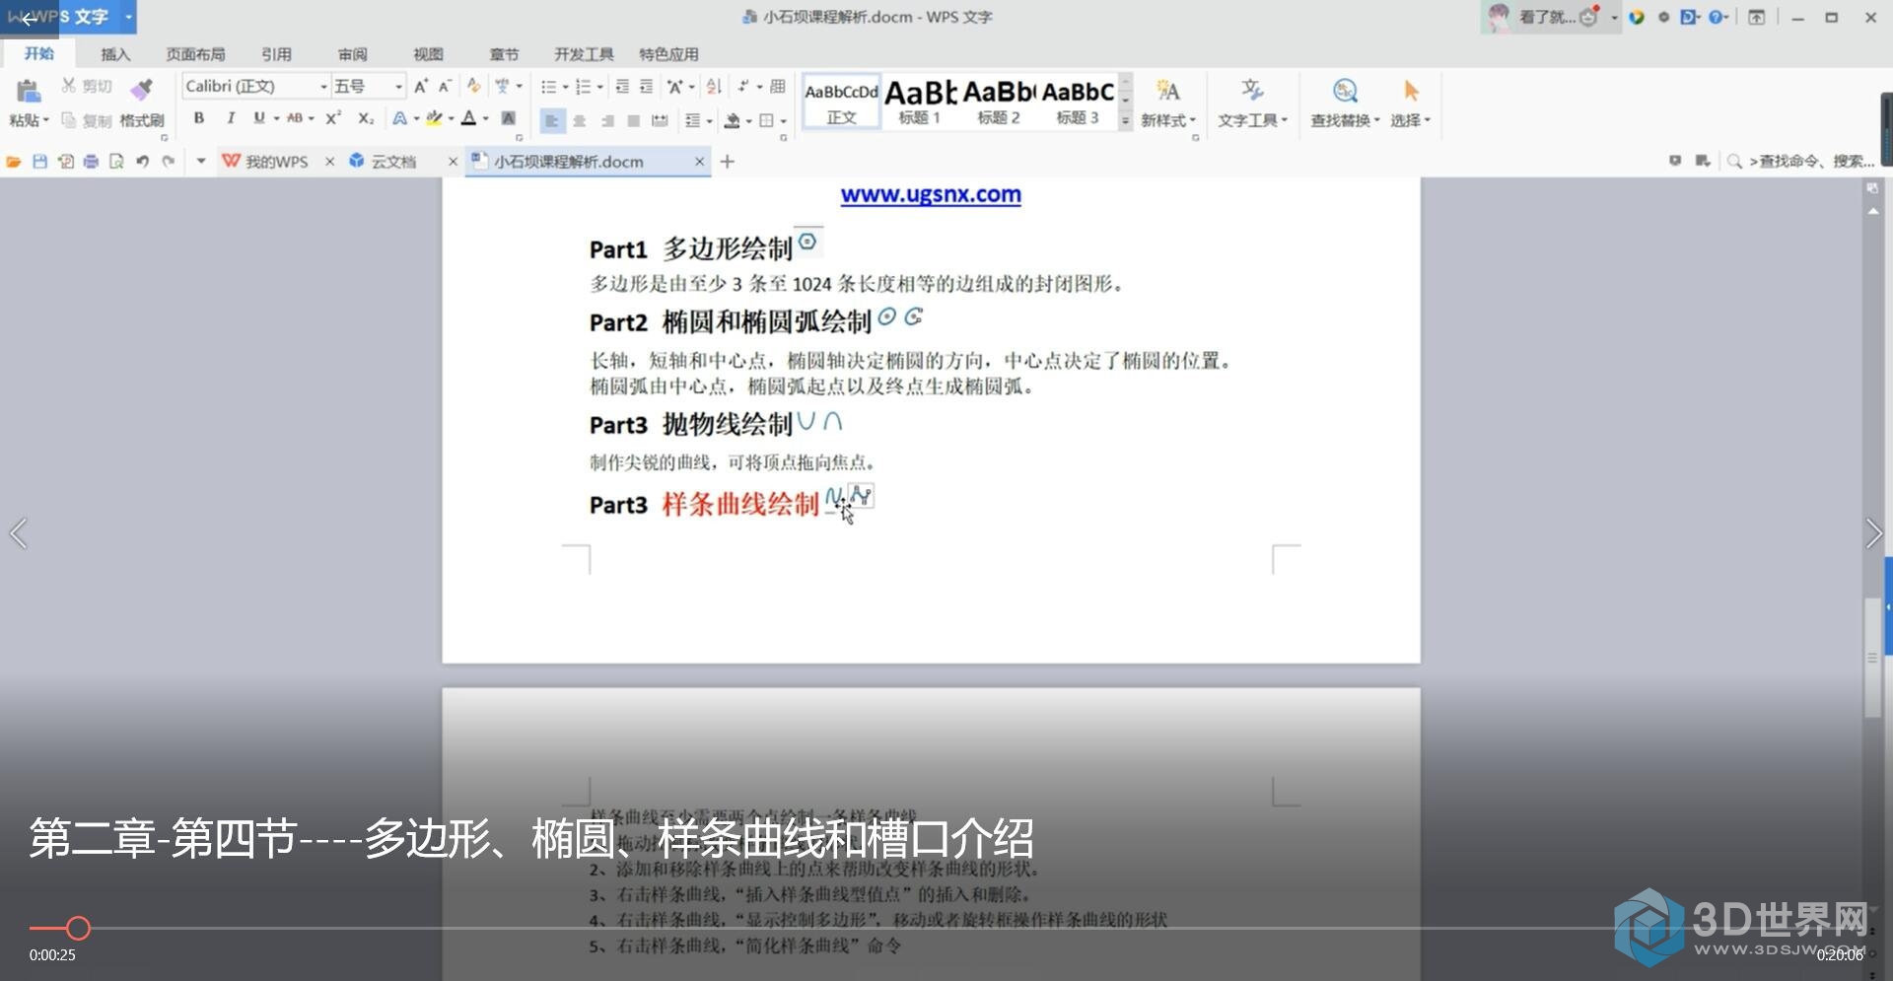Click the video progress slider knob

[x=78, y=928]
